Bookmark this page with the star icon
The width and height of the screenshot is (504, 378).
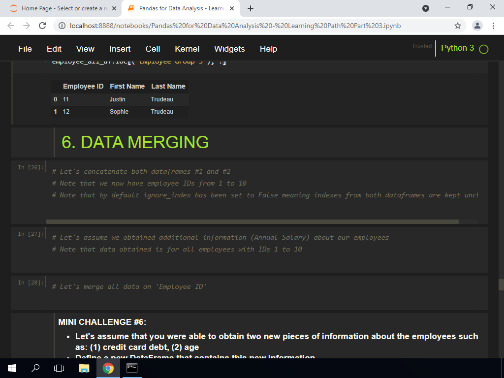pyautogui.click(x=458, y=26)
